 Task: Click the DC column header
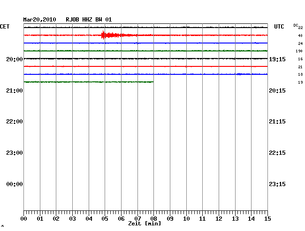click(296, 25)
